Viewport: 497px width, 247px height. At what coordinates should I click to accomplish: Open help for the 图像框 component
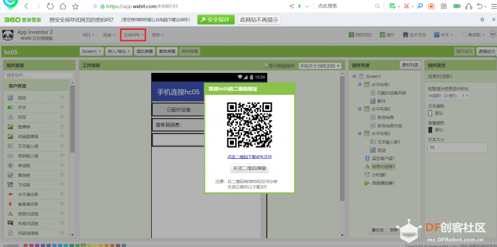pos(62,127)
